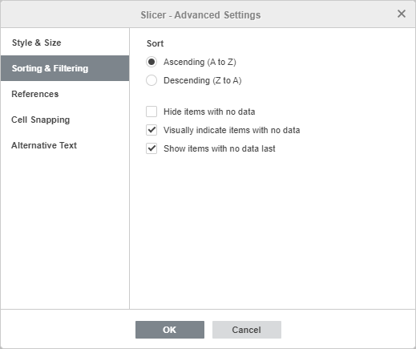This screenshot has height=349, width=416.
Task: Select Ascending (A to Z) radio button
Action: coord(151,62)
